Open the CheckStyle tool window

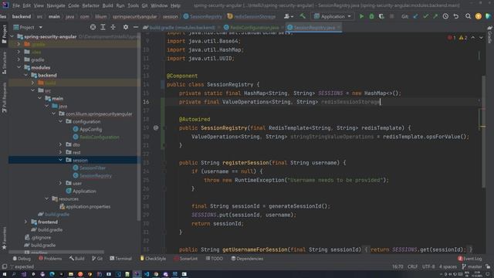tap(153, 259)
